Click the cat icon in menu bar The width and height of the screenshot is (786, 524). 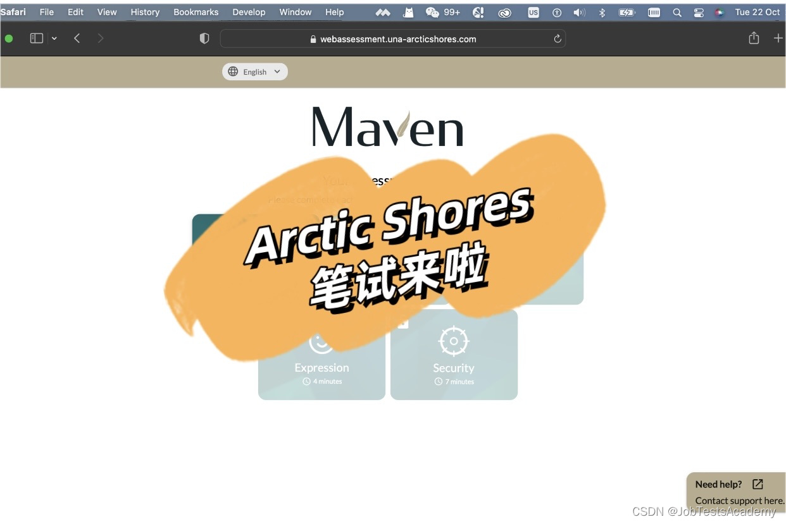408,12
